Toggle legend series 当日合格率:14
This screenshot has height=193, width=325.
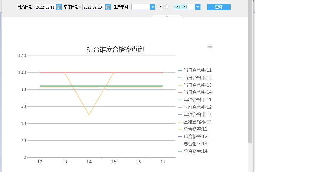coord(195,92)
